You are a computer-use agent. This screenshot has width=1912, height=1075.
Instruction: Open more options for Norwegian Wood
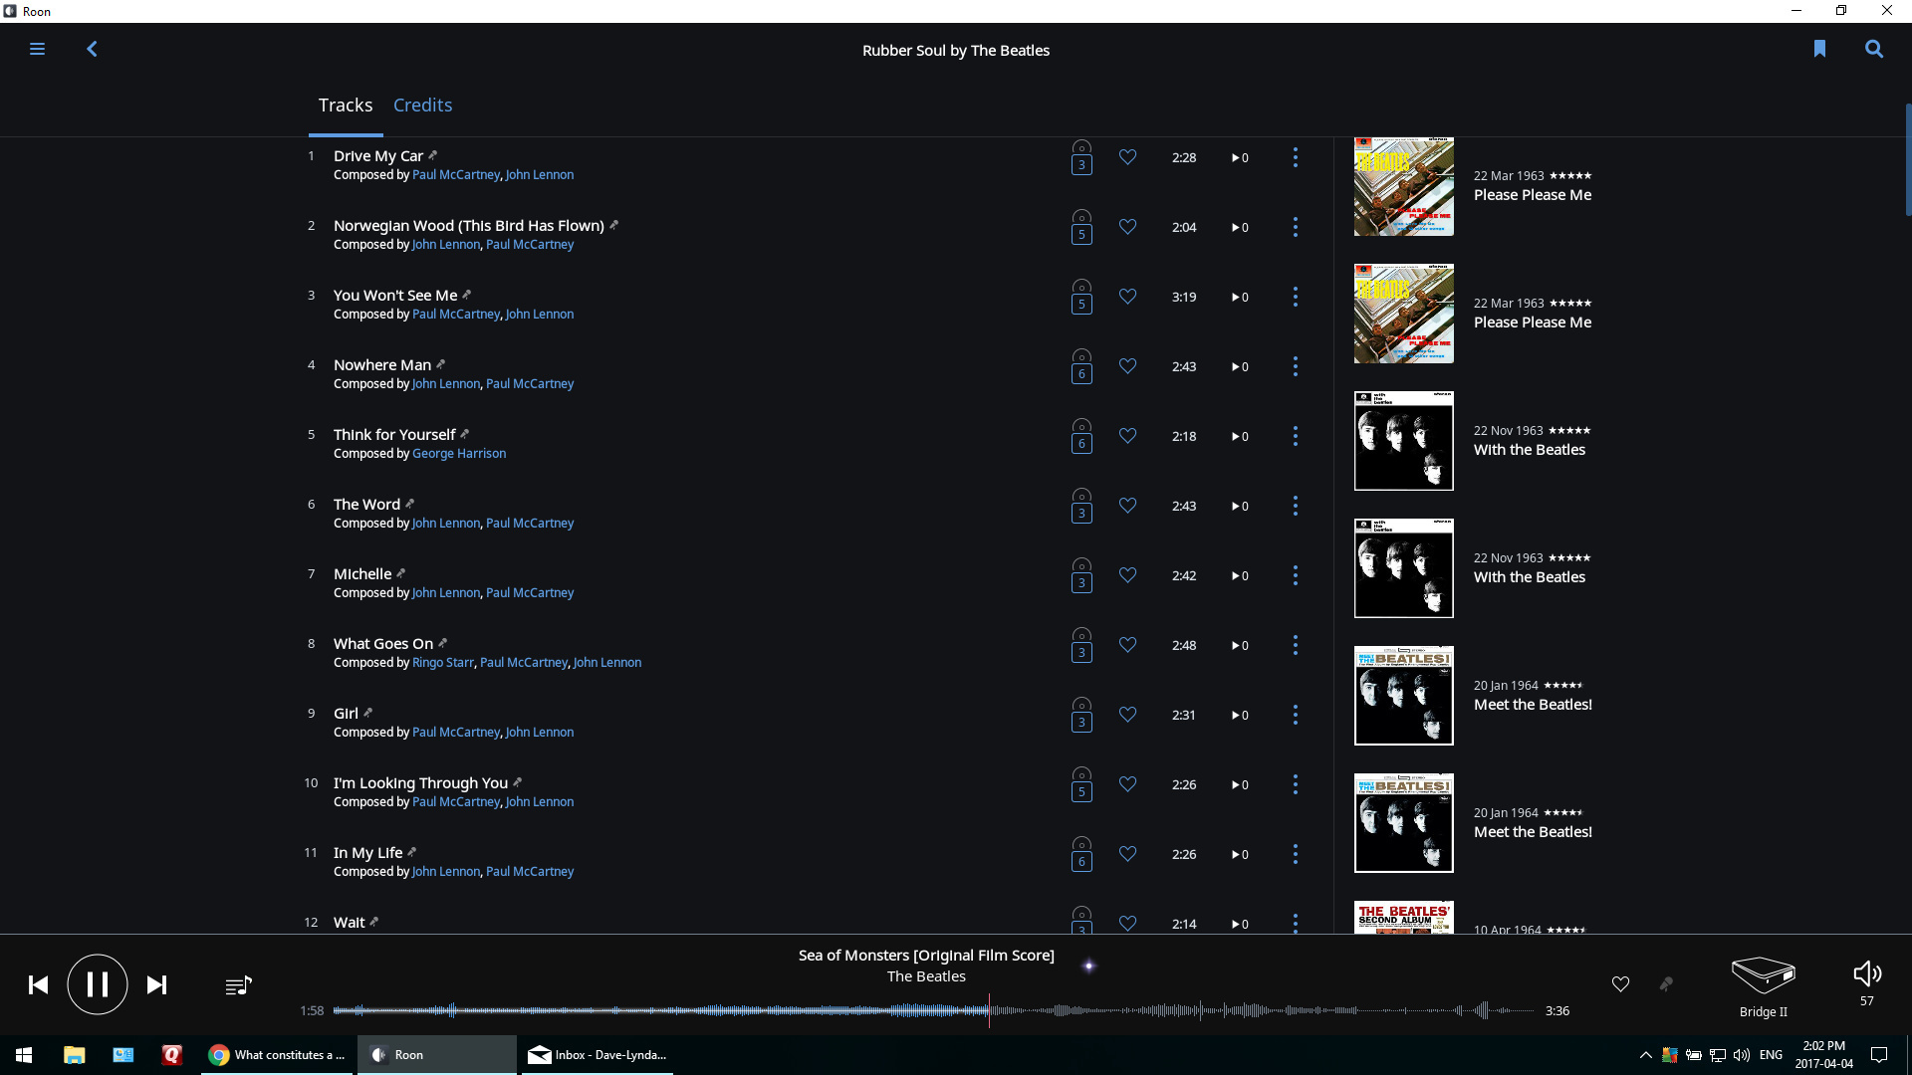[x=1295, y=227]
